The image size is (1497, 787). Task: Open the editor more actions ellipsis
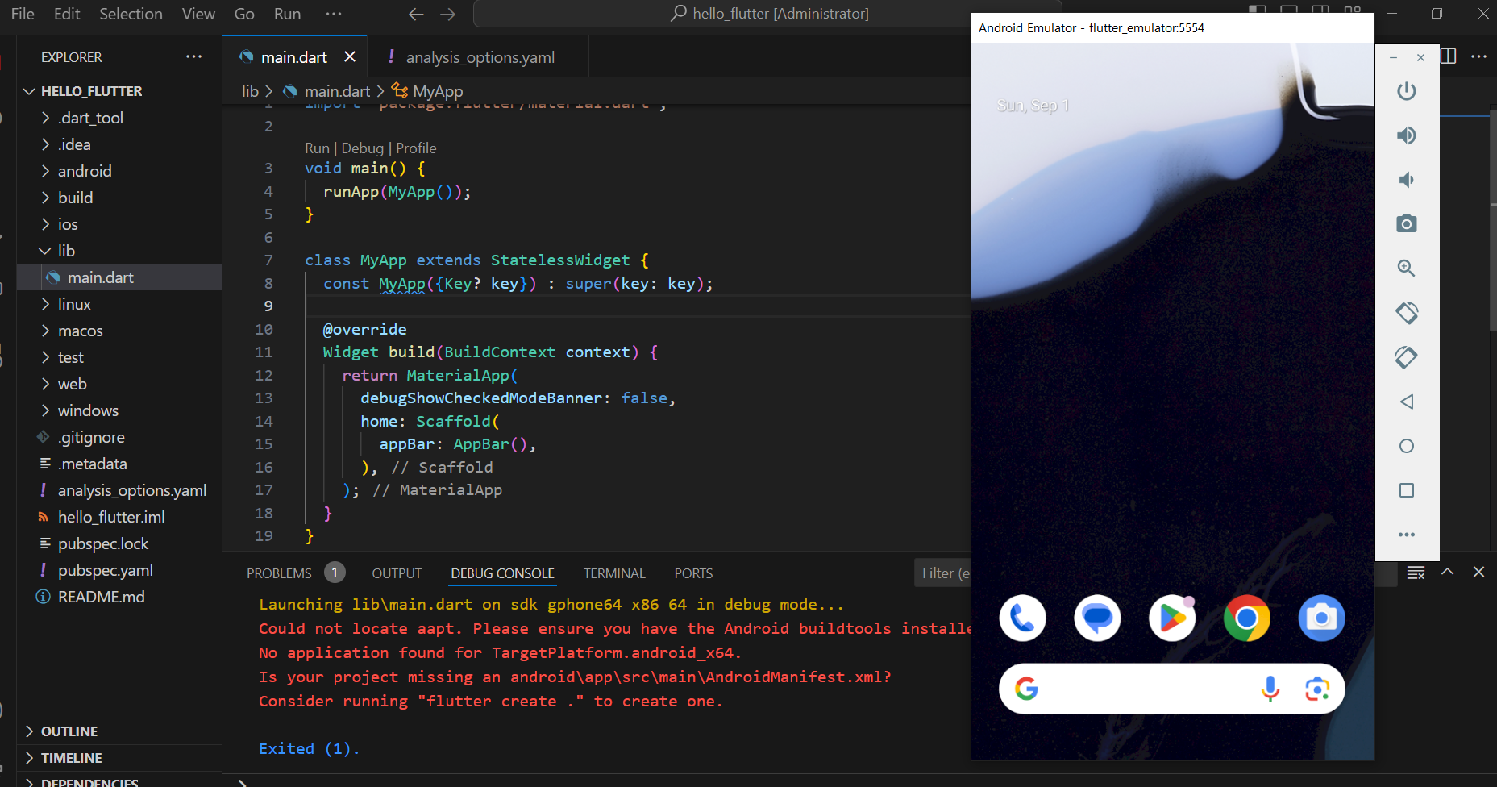pos(1478,56)
